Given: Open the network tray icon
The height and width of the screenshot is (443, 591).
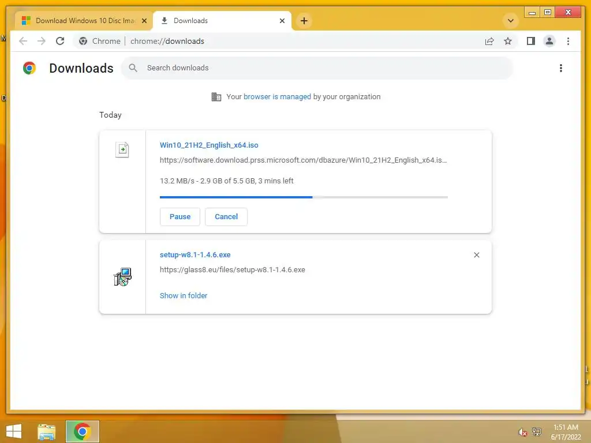Looking at the screenshot, I should click(537, 431).
